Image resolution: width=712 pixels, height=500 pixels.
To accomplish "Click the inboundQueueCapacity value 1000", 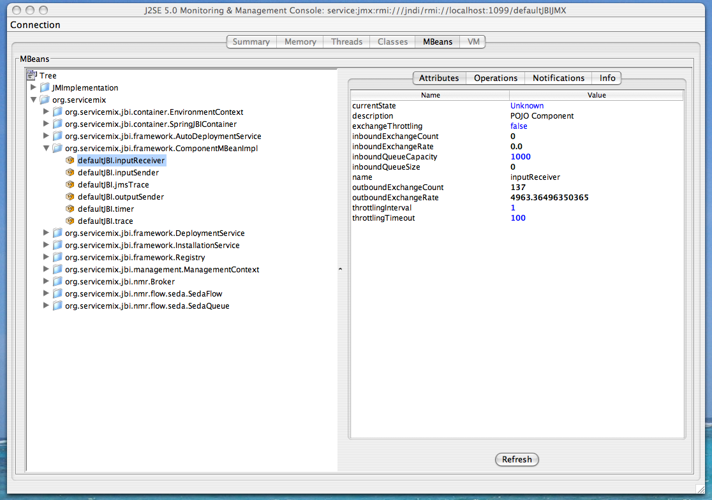I will [520, 157].
